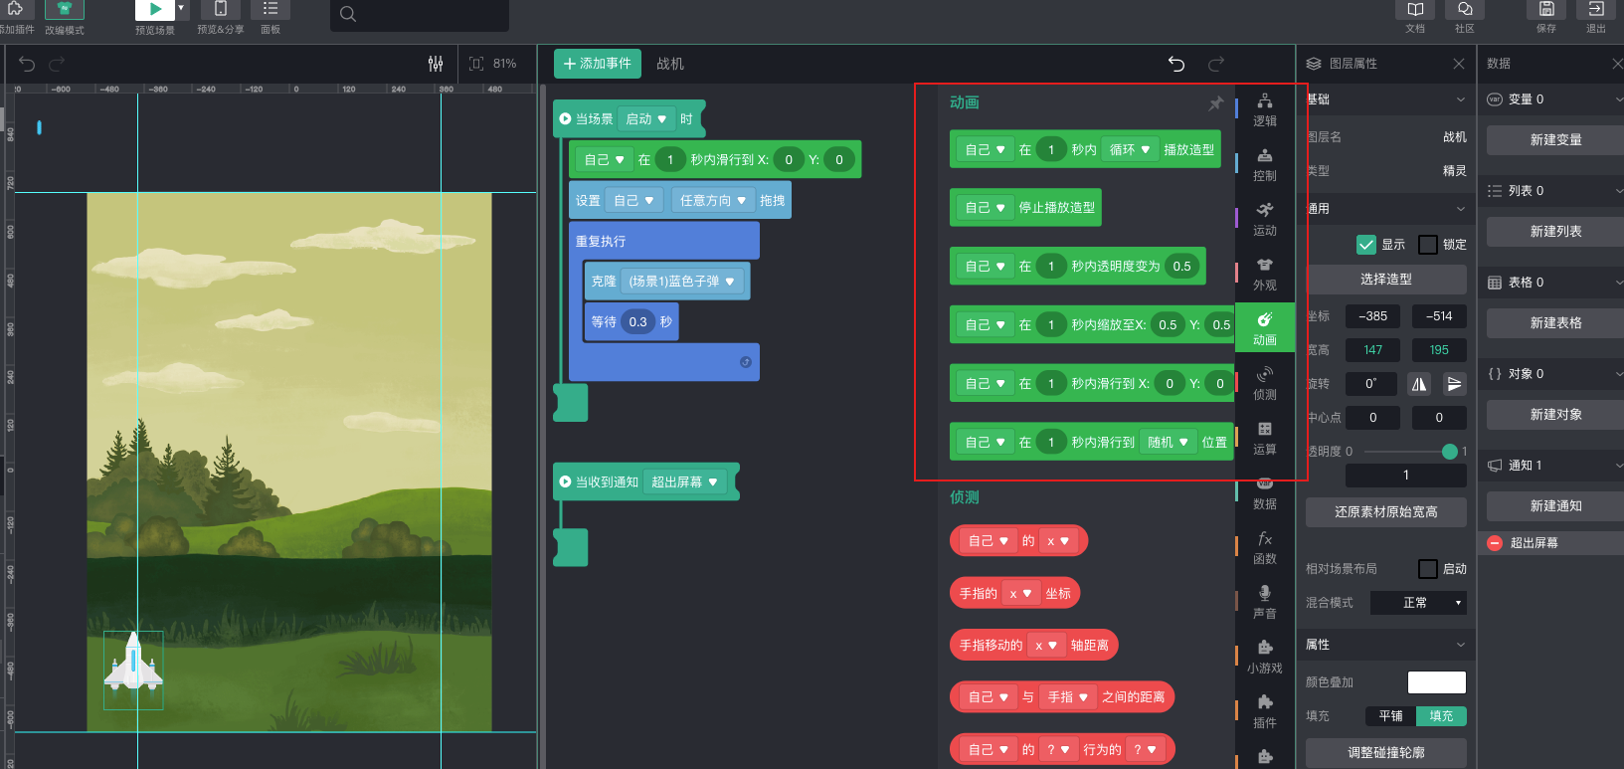Click the 添加事件 button

pos(597,64)
